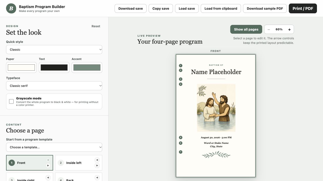The height and width of the screenshot is (181, 323).
Task: Select the Front page card
Action: (x=30, y=163)
